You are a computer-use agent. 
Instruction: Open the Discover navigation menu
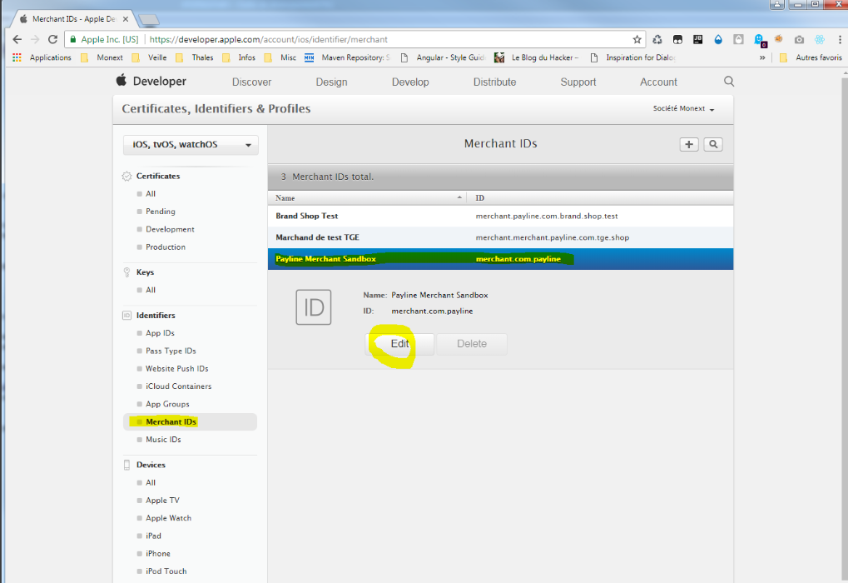click(x=251, y=82)
